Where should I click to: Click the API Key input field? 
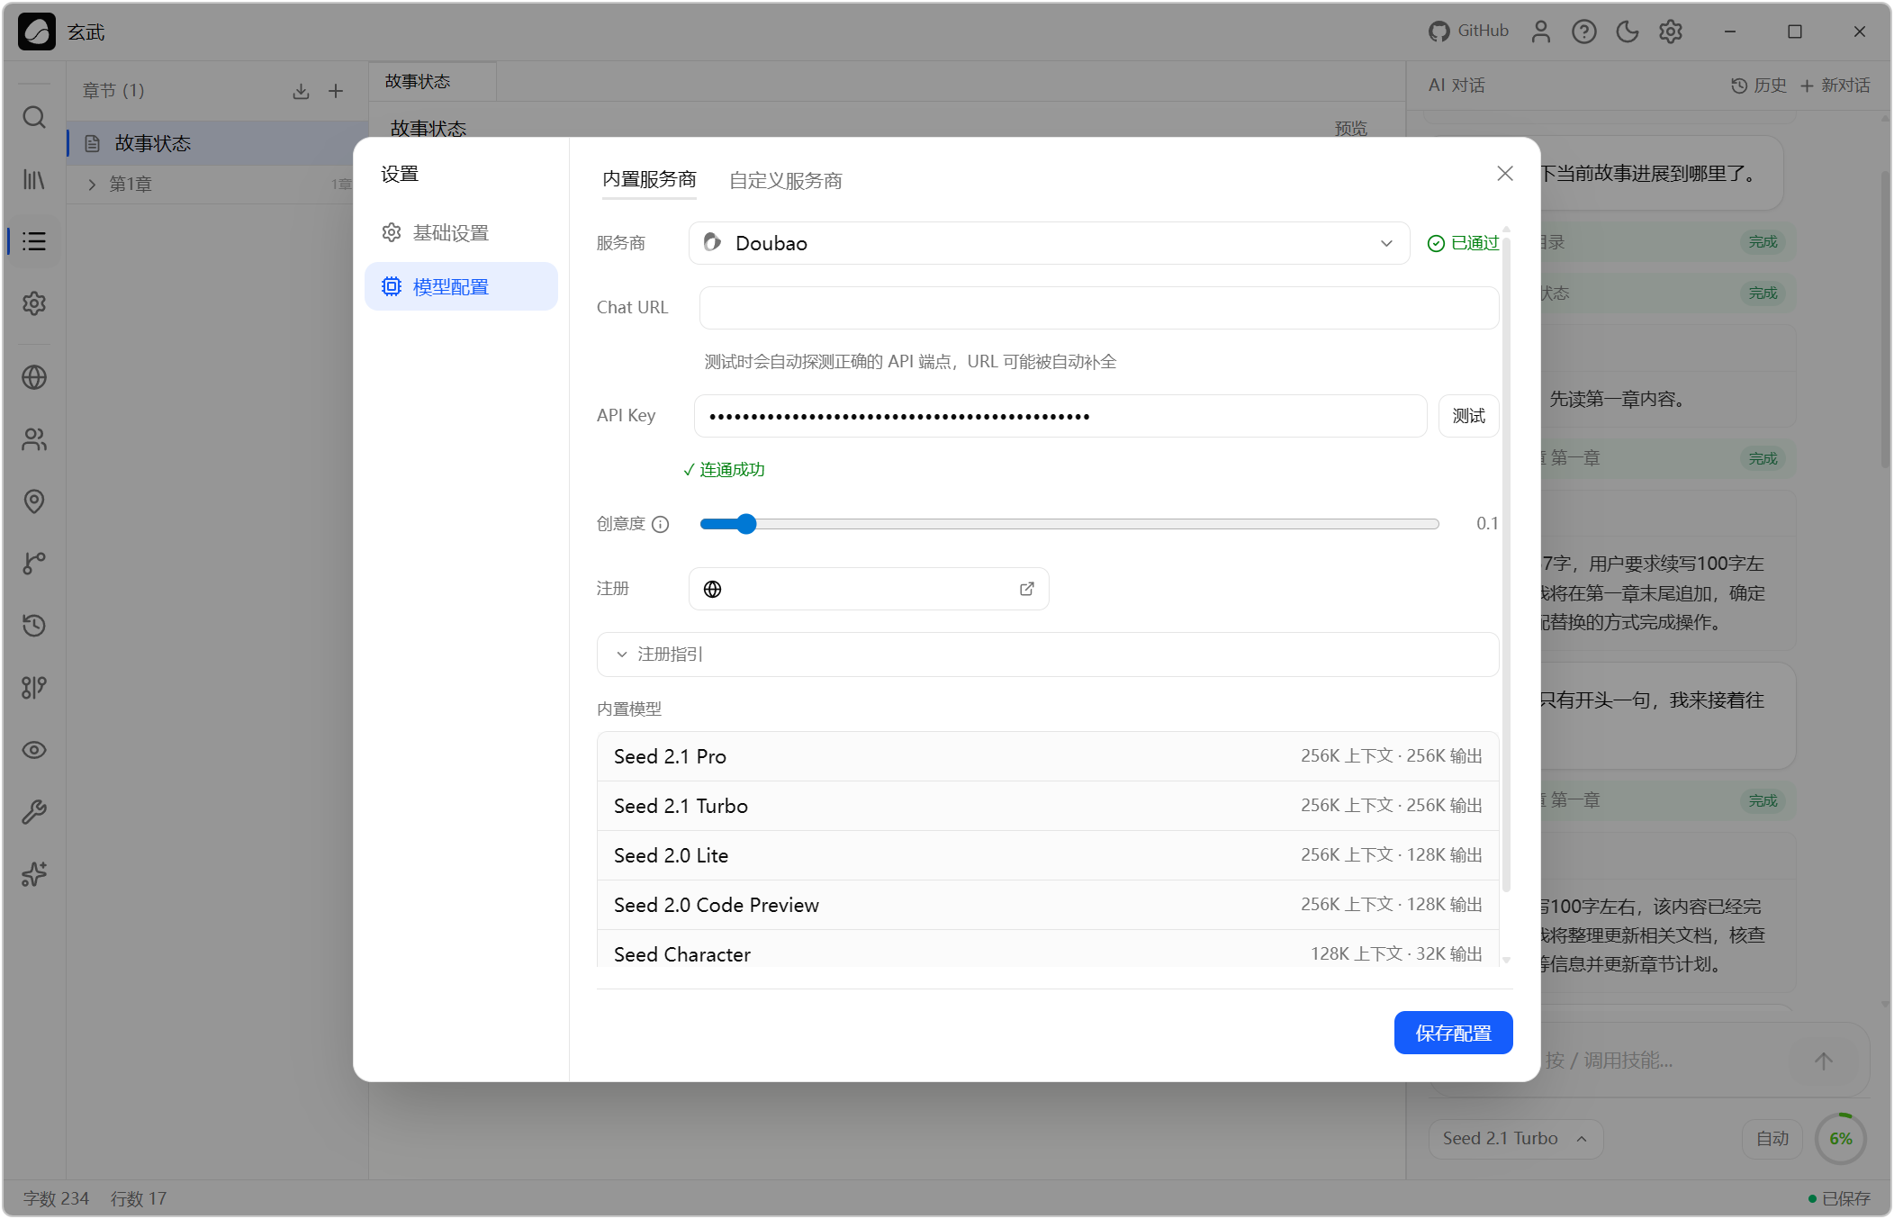[1060, 416]
